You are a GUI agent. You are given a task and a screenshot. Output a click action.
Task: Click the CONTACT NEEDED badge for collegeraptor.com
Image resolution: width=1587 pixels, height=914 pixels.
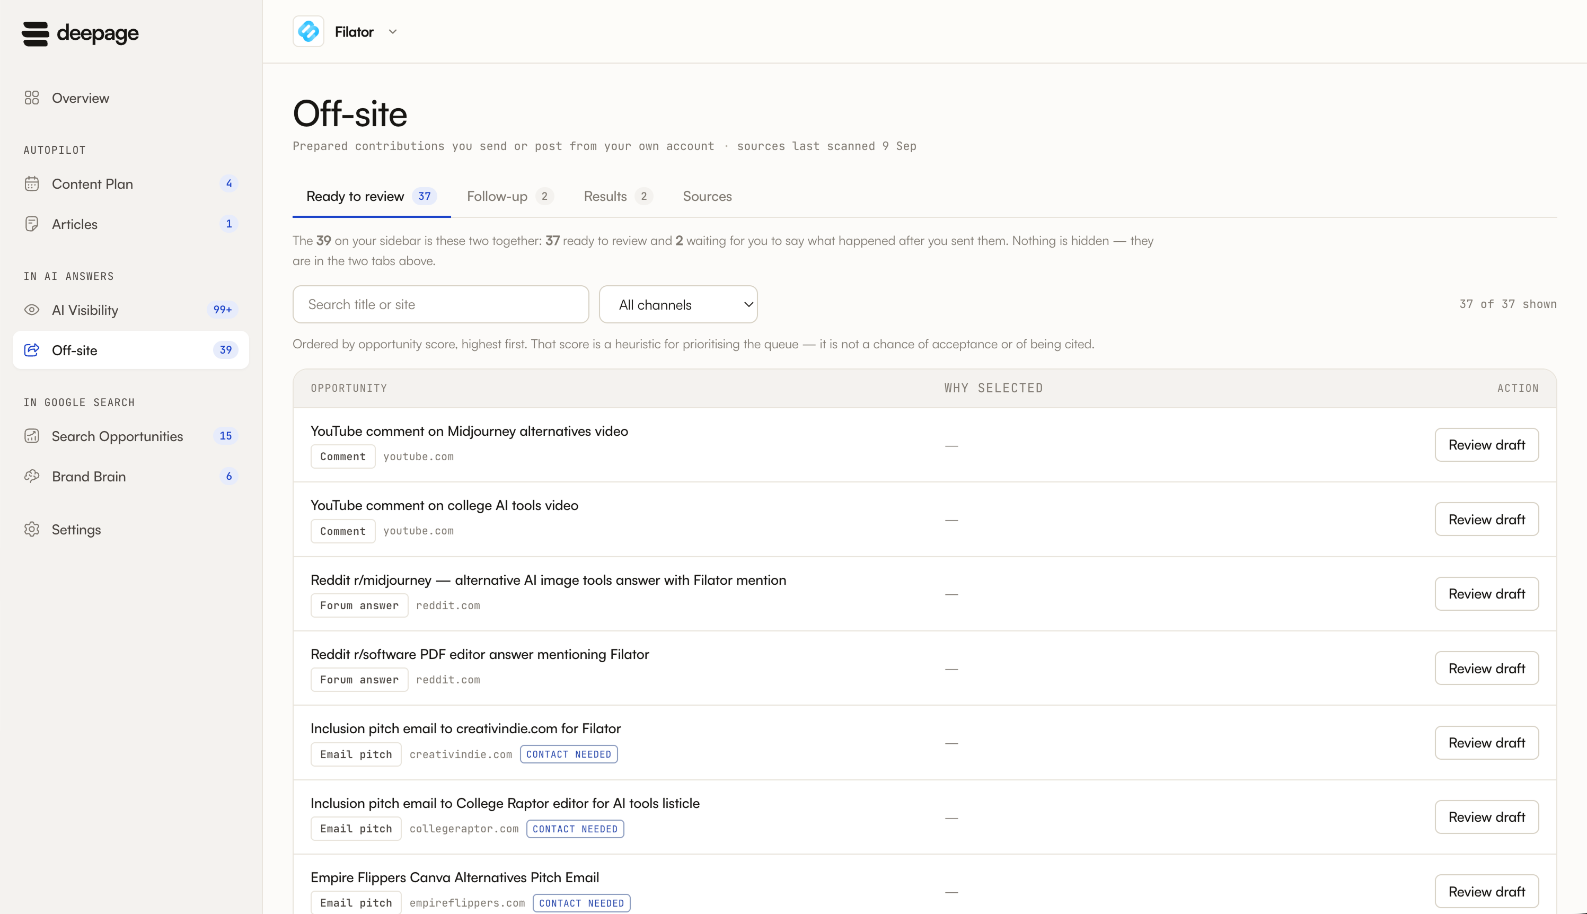coord(575,829)
